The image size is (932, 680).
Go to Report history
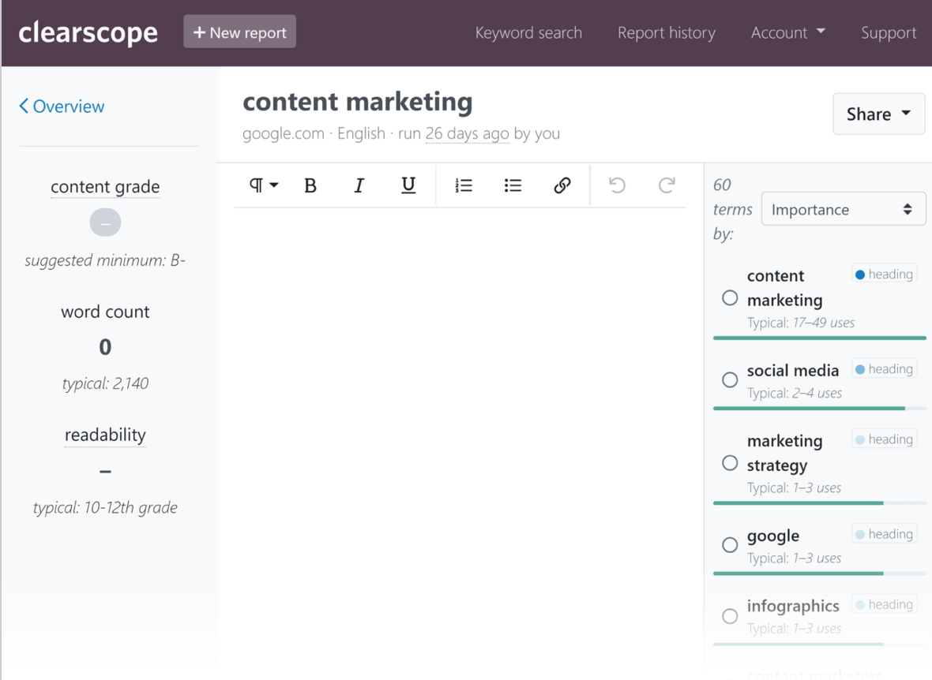click(x=667, y=33)
